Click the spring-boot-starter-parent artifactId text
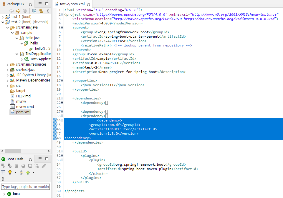 132,36
